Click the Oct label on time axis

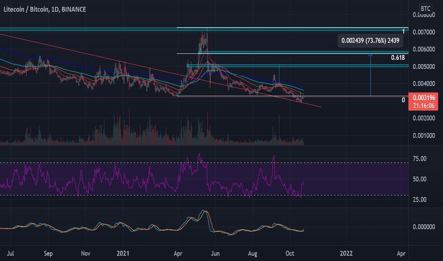(x=289, y=253)
